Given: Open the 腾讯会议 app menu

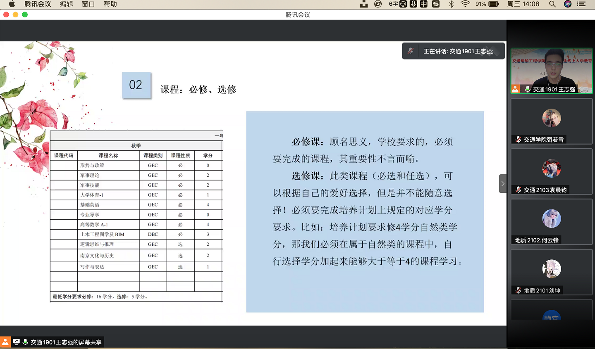Looking at the screenshot, I should (x=38, y=4).
